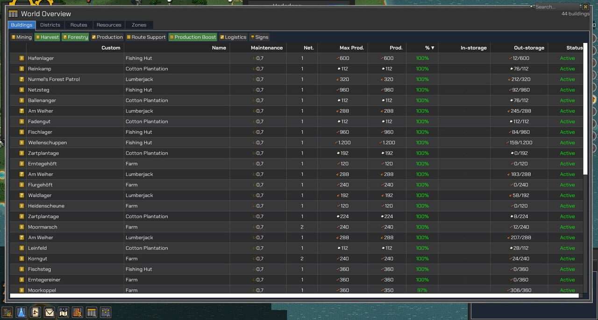The height and width of the screenshot is (320, 598).
Task: Open the messages envelope icon
Action: pyautogui.click(x=50, y=312)
